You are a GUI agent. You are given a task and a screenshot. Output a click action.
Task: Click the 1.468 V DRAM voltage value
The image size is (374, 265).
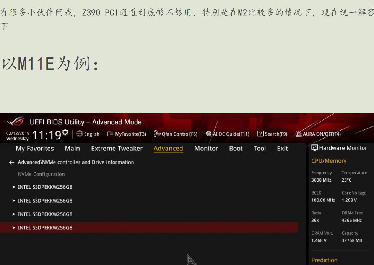pyautogui.click(x=319, y=240)
